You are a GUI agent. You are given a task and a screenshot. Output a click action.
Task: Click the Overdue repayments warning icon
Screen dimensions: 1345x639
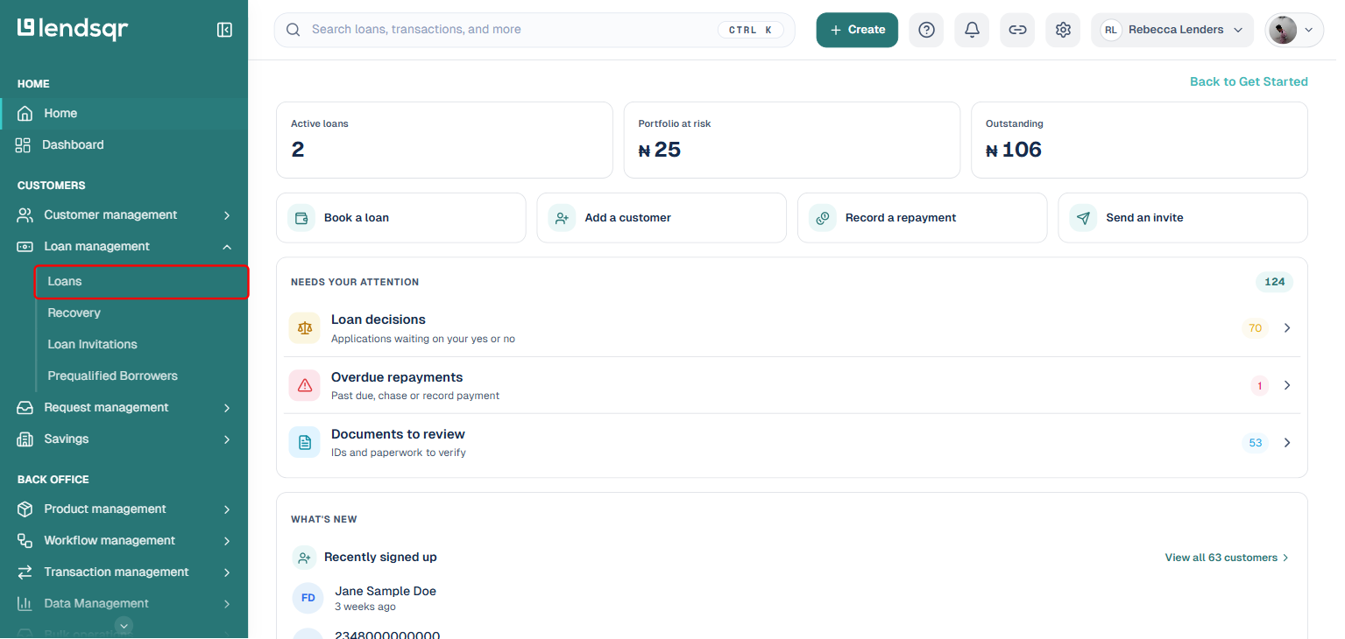point(305,385)
